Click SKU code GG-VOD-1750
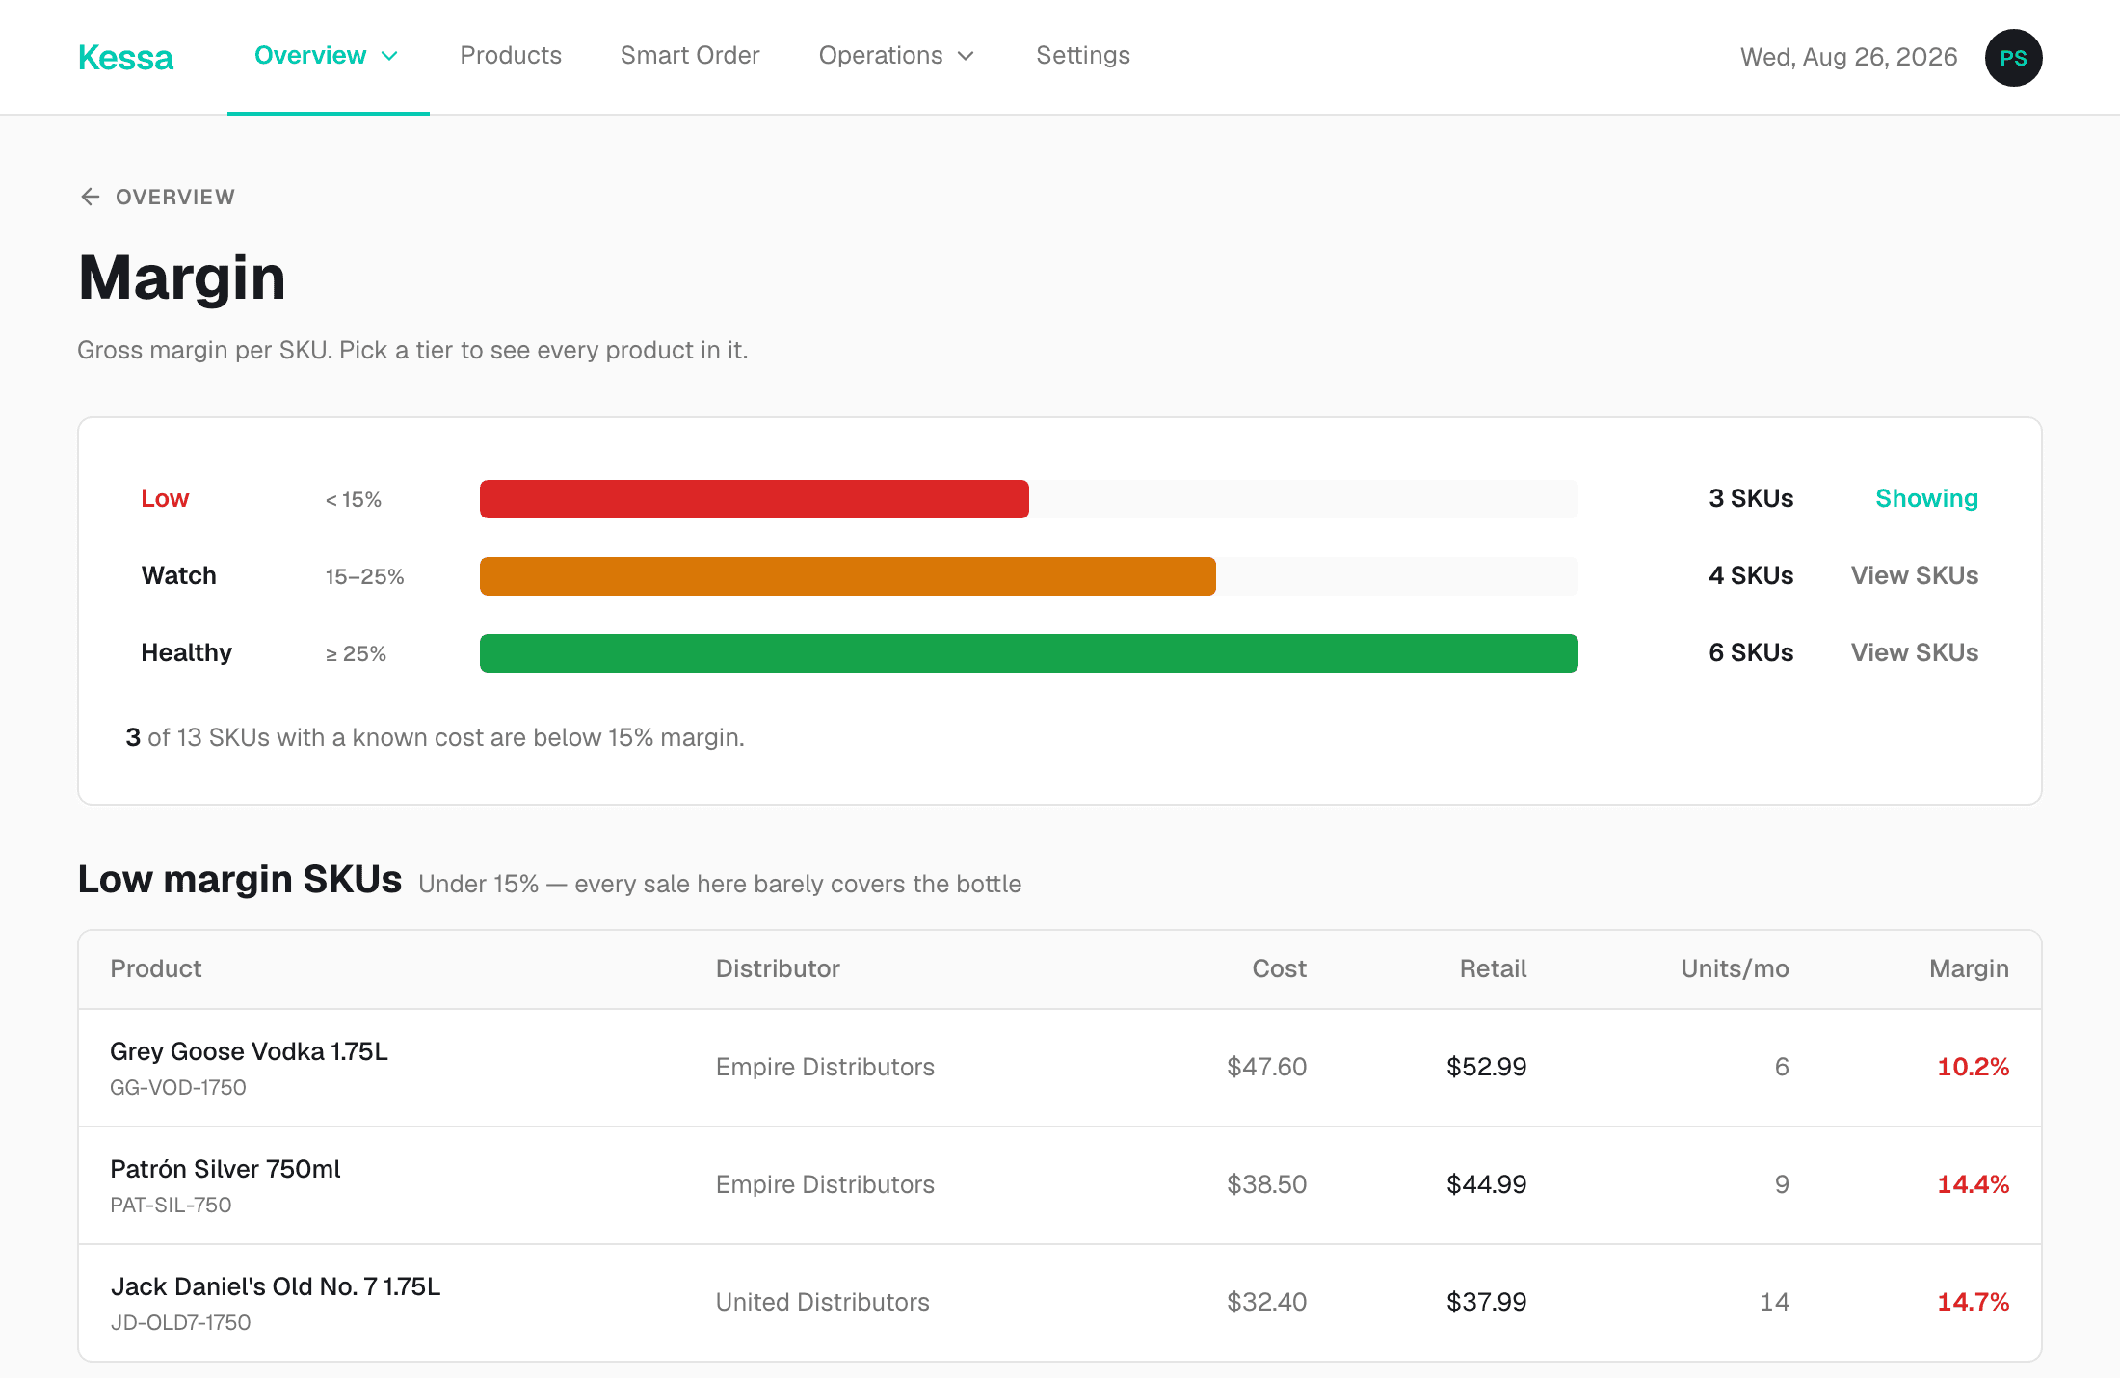The height and width of the screenshot is (1378, 2120). (178, 1087)
